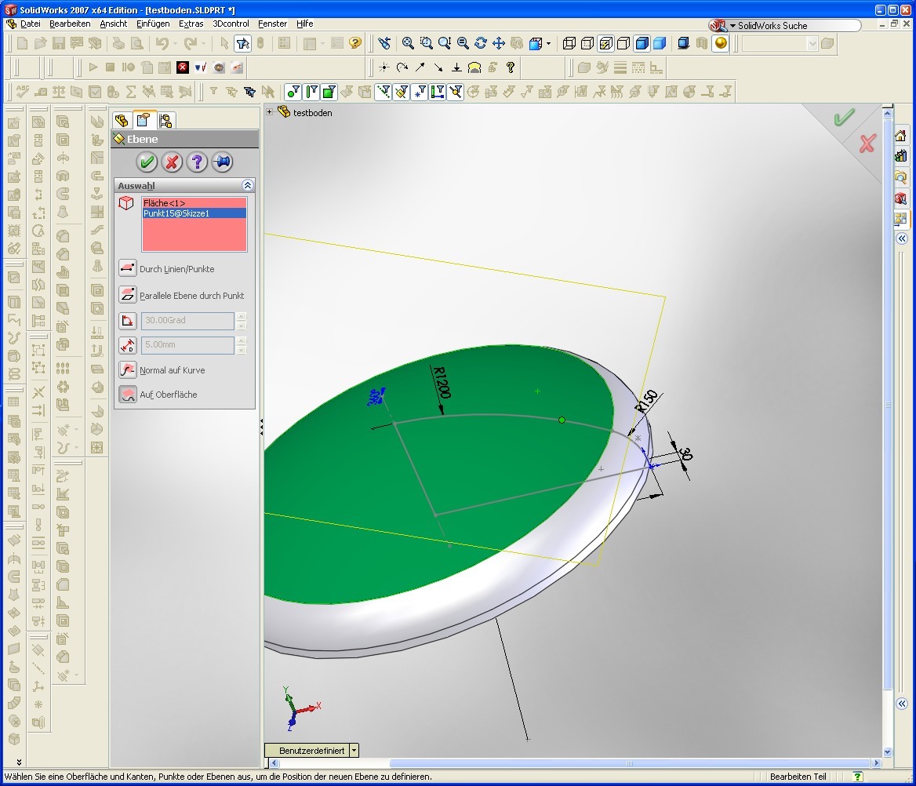Enable the 'Normal auf Kurve' option
916x786 pixels.
128,370
